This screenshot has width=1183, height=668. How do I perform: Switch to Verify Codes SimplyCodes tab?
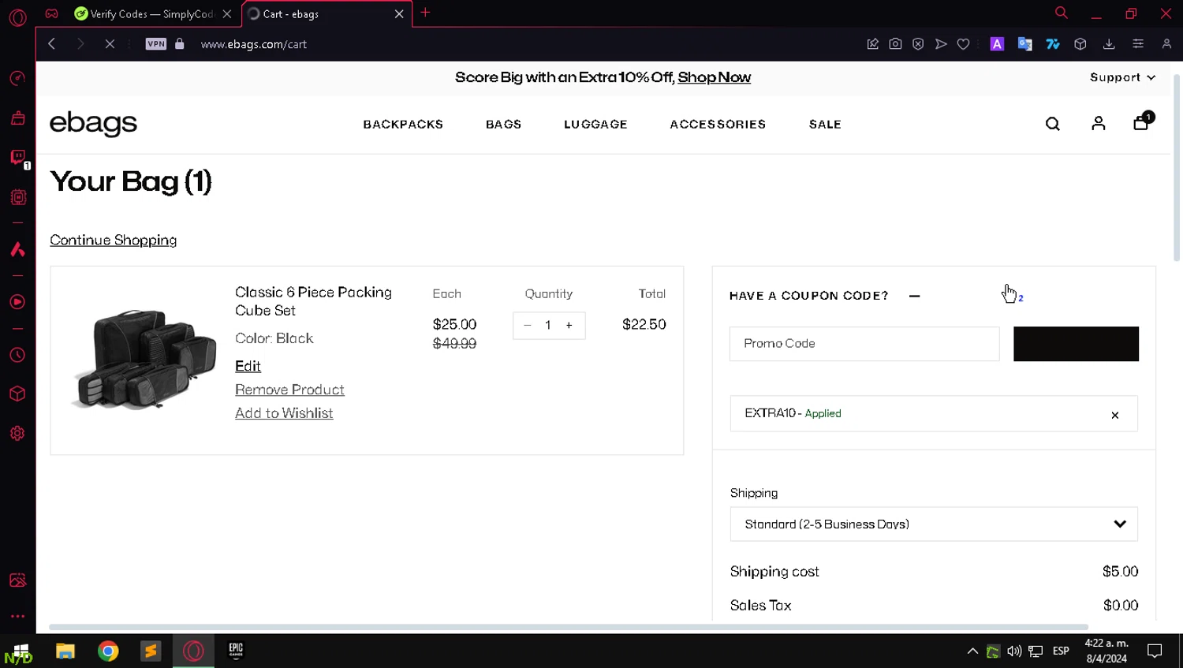(145, 14)
